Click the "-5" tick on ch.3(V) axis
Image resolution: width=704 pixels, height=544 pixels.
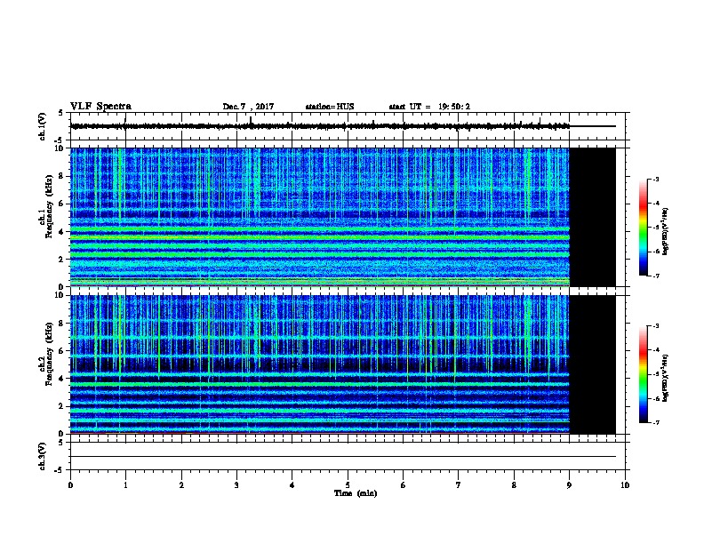(x=60, y=470)
